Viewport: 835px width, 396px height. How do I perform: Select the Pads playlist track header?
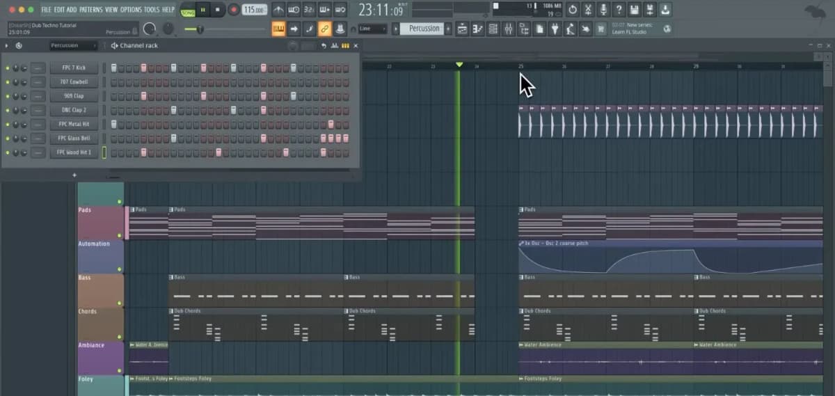100,223
